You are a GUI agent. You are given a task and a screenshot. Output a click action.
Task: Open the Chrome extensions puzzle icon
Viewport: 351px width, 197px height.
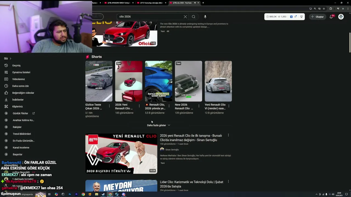pos(331,9)
